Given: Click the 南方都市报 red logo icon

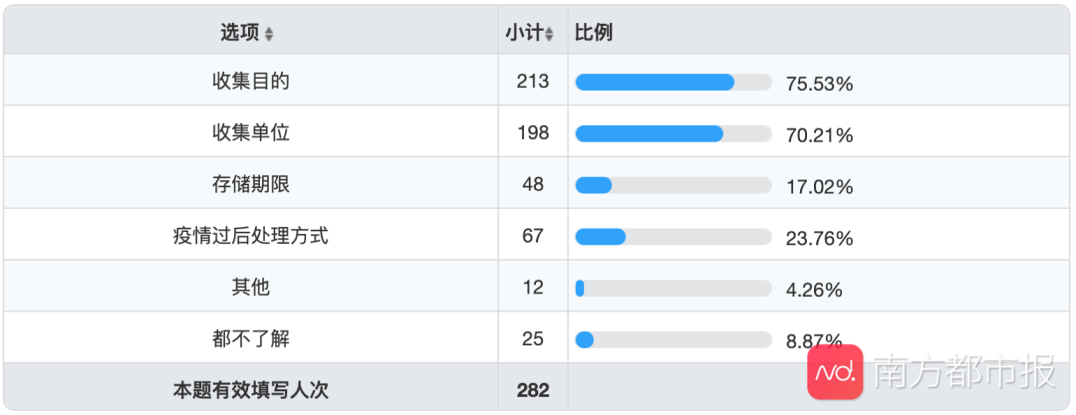Looking at the screenshot, I should 835,372.
